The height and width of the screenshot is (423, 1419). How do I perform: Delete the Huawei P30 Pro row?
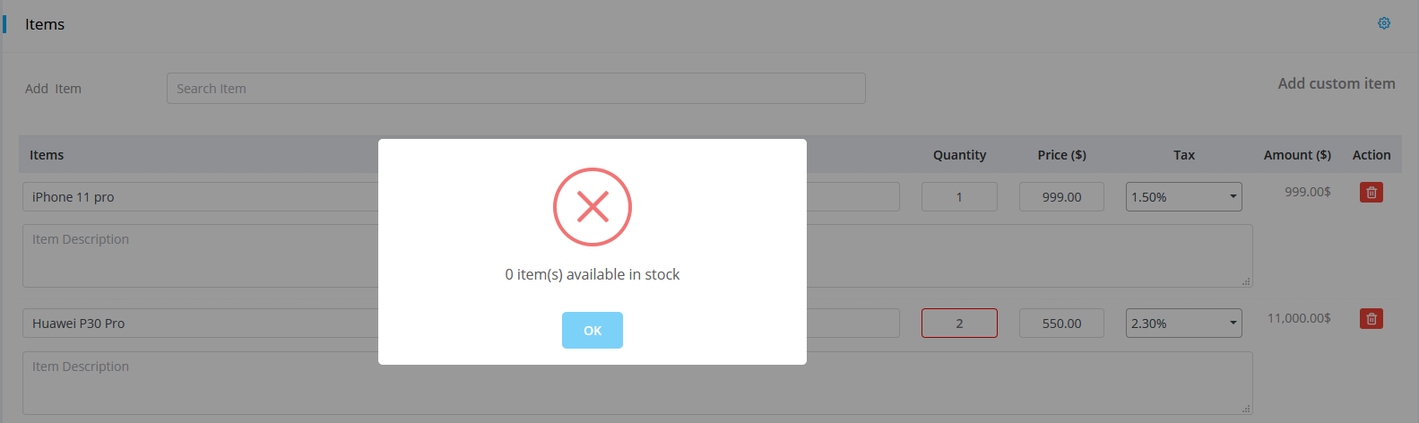(1371, 318)
